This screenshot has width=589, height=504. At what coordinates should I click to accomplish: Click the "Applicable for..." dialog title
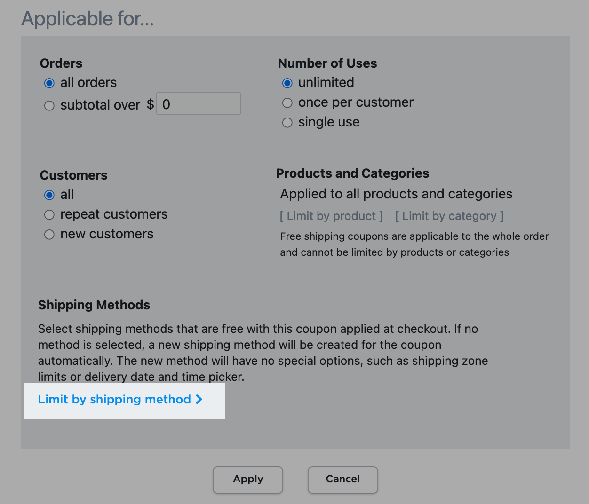[87, 19]
